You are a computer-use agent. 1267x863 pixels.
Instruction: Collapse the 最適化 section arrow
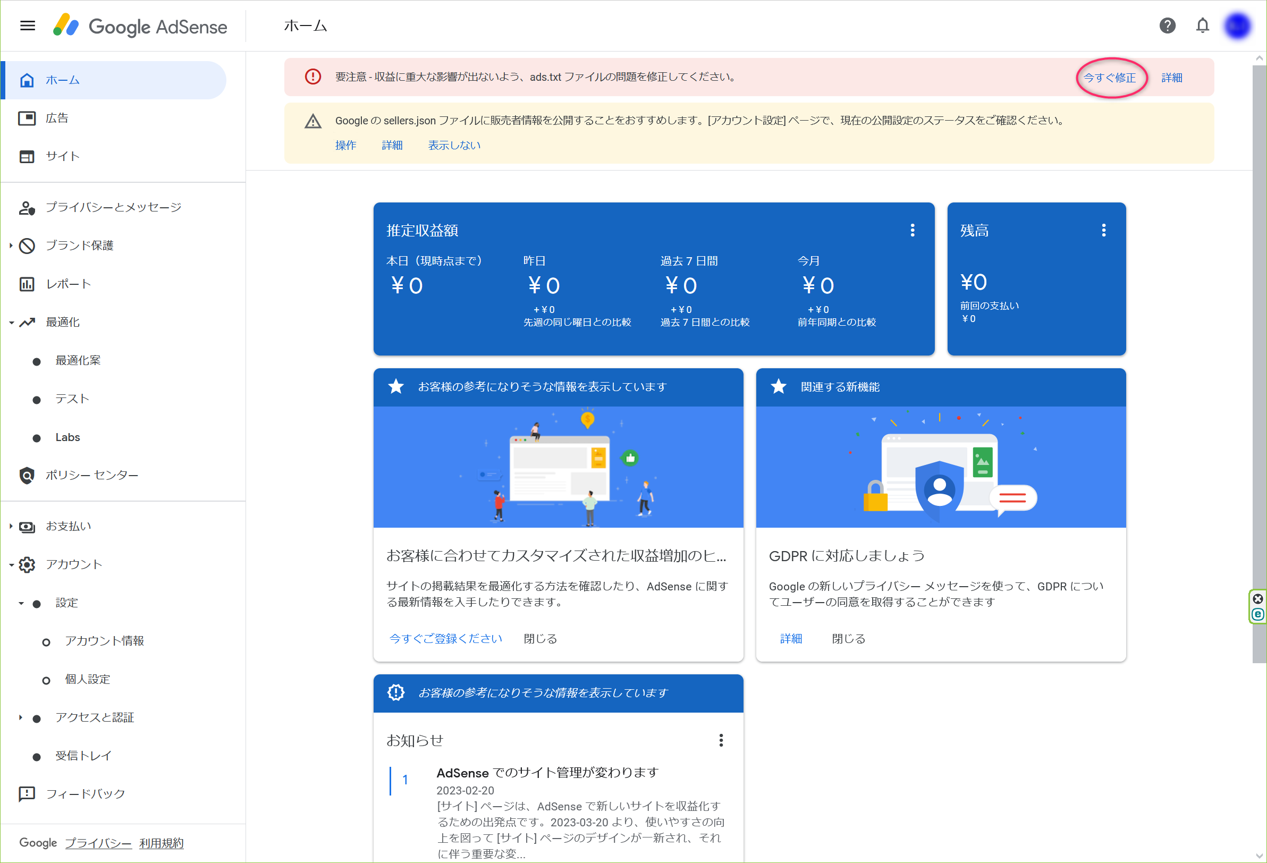pyautogui.click(x=11, y=323)
